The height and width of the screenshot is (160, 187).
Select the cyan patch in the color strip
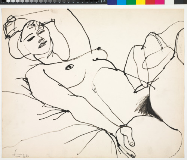coord(122,2)
